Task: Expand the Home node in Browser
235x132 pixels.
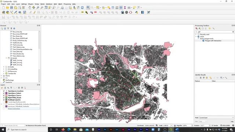Action: (1, 76)
